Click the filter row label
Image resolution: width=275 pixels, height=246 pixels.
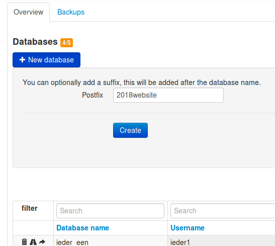tap(30, 208)
